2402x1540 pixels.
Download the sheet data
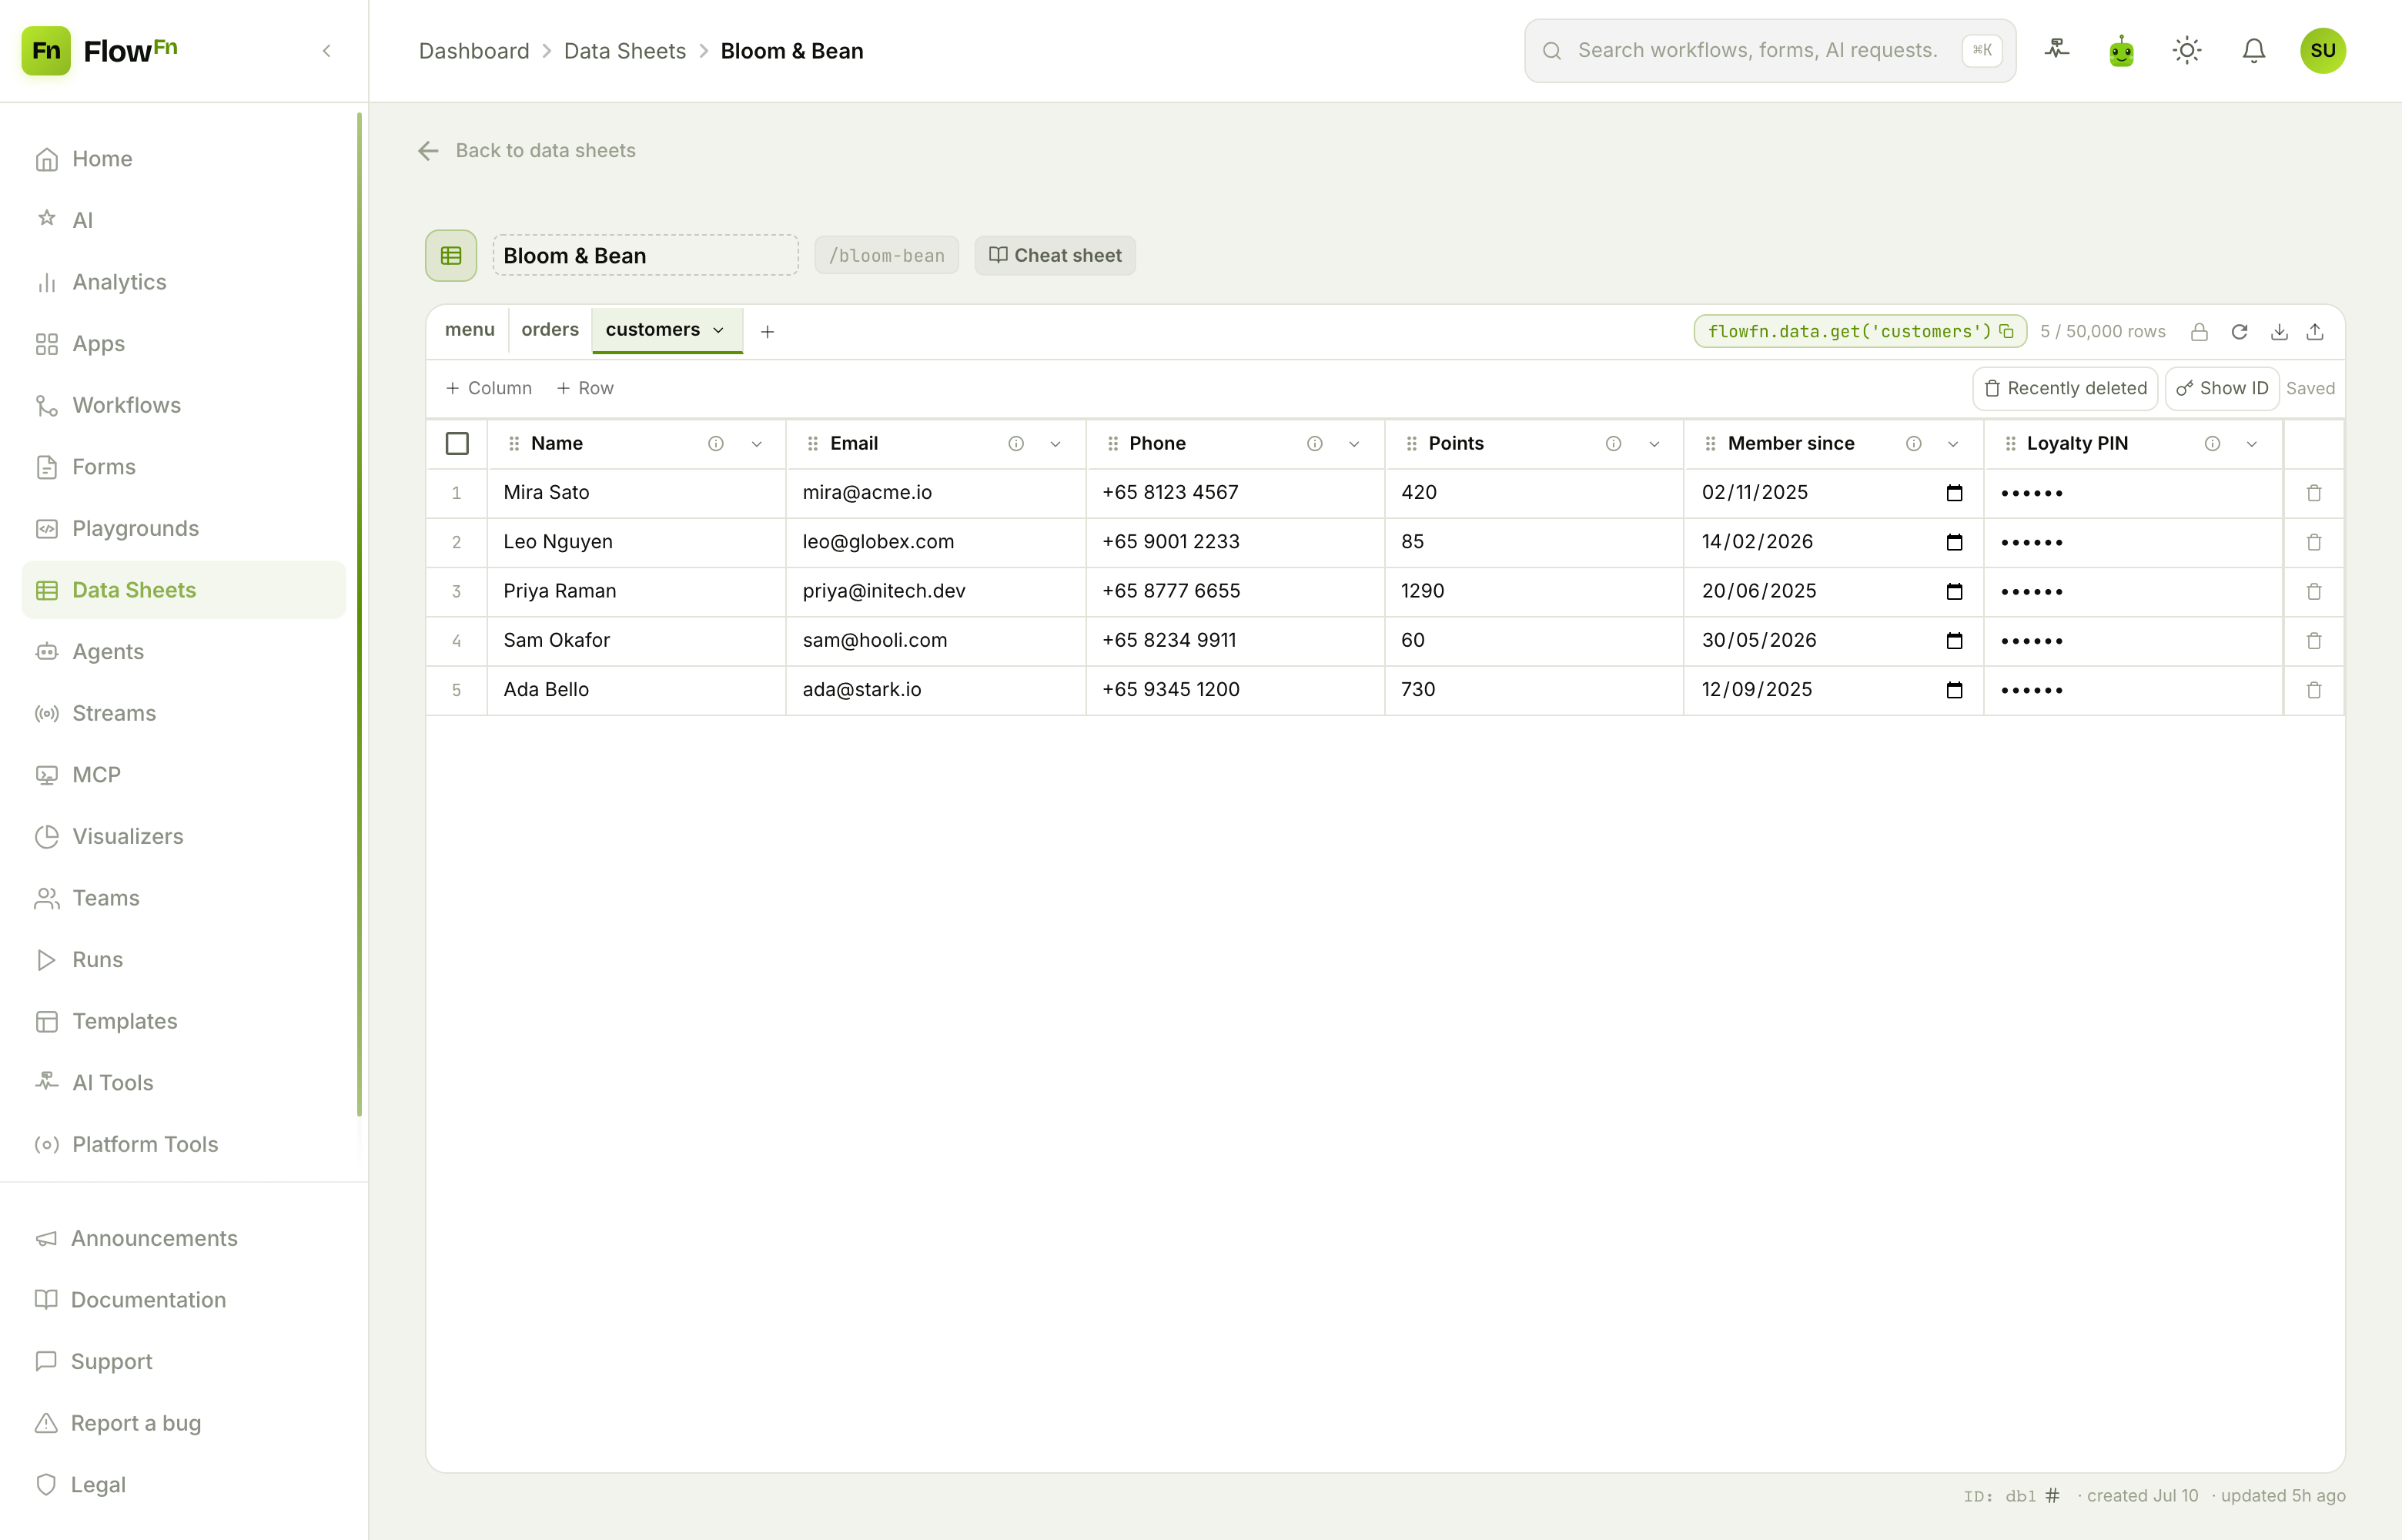pos(2279,332)
